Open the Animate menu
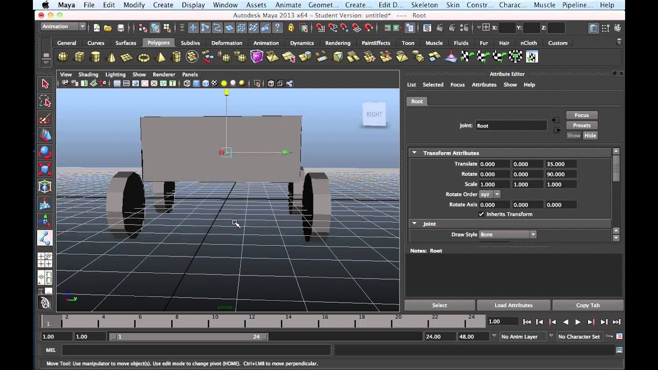This screenshot has height=370, width=658. point(288,5)
